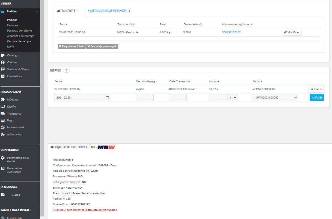332x219 pixels.
Task: Click the Diseño monitor icon
Action: (3, 107)
